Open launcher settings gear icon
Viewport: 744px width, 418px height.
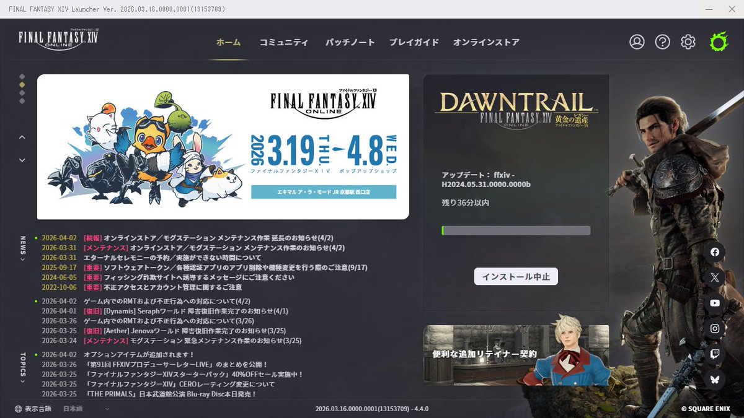click(688, 41)
